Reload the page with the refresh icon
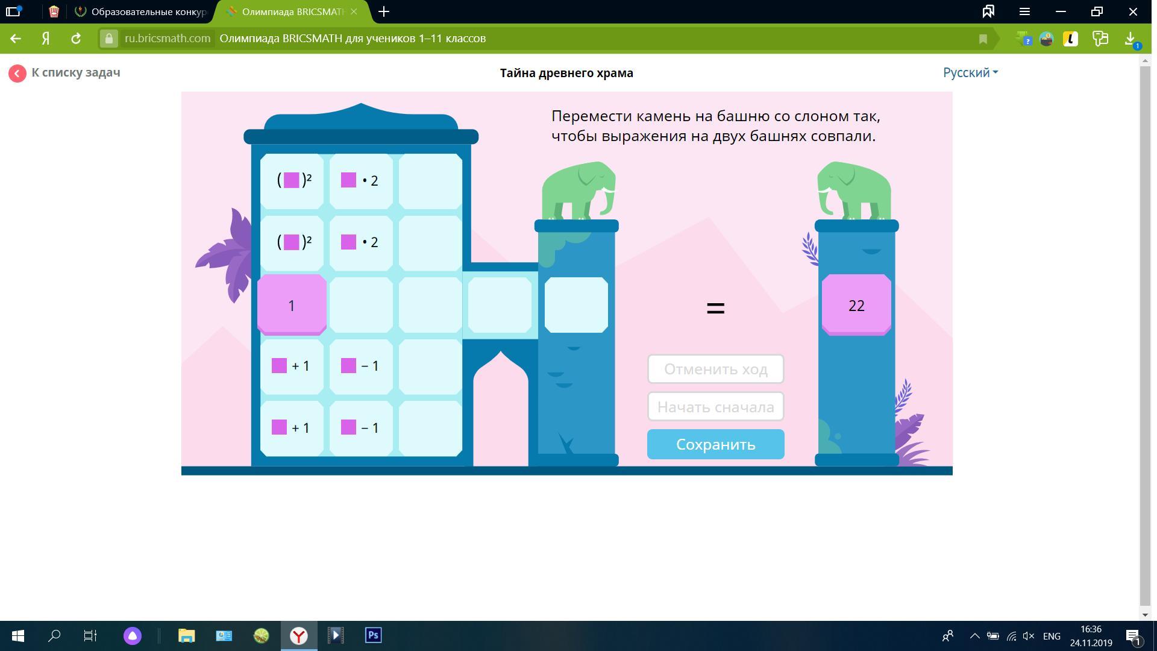 76,39
